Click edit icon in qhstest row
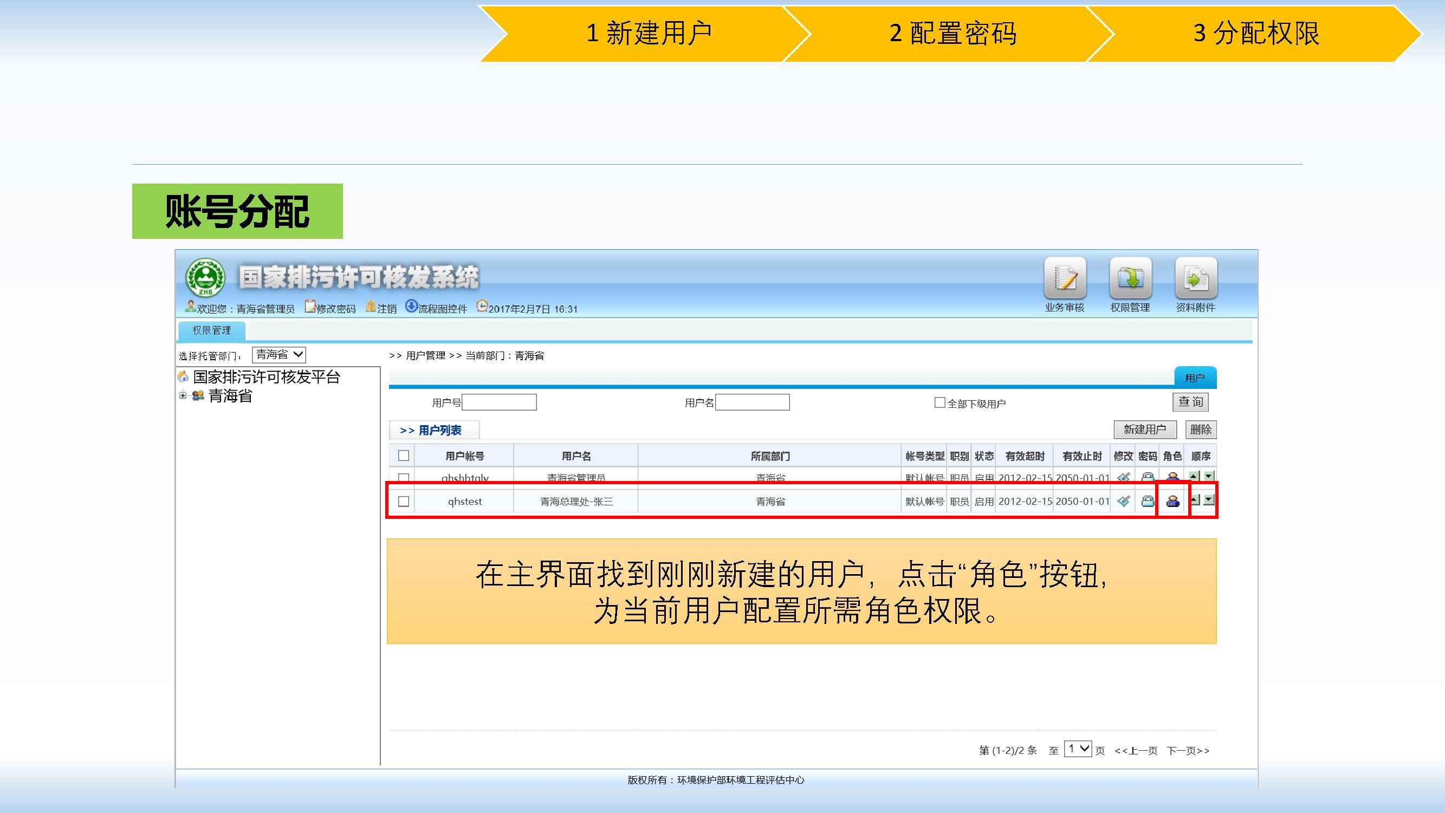 point(1123,501)
